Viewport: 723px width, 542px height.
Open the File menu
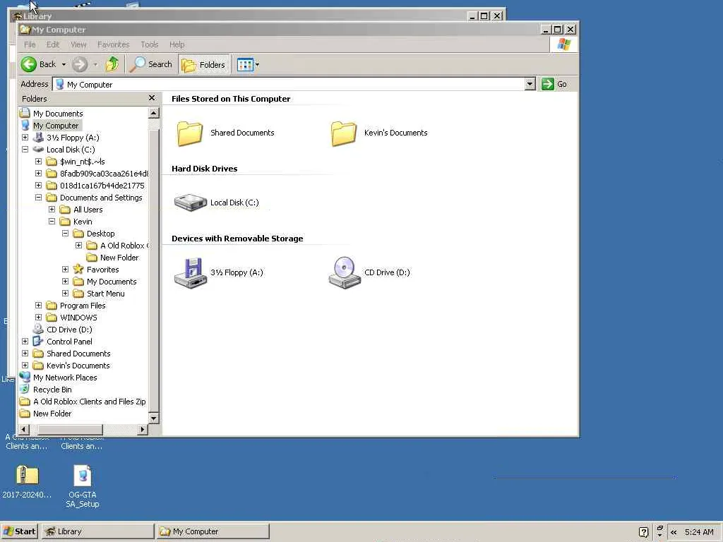coord(30,44)
